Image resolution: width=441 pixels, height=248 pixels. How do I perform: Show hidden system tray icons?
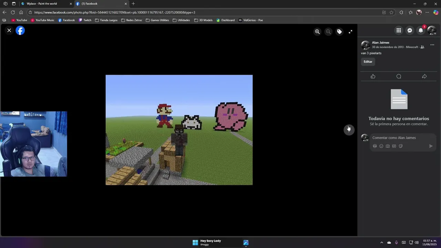click(x=381, y=242)
